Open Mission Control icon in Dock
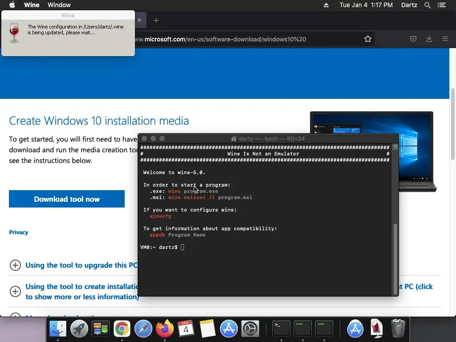This screenshot has height=342, width=456. coord(101,329)
